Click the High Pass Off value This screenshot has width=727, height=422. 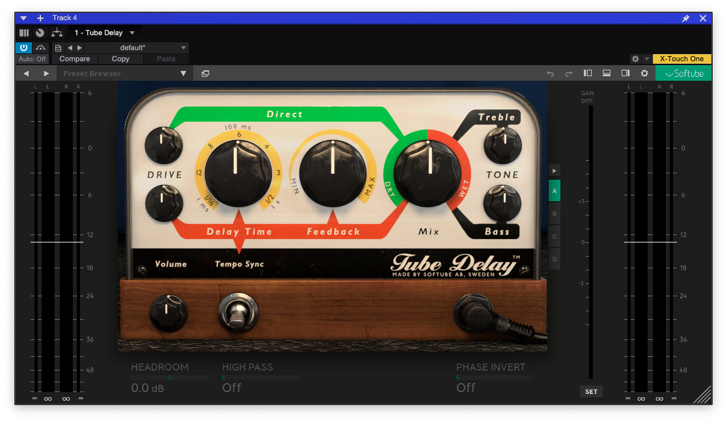[232, 387]
